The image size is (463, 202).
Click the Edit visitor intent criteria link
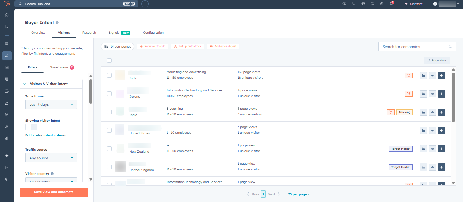coord(45,135)
